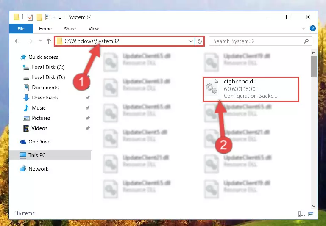This screenshot has width=326, height=226.
Task: Click the pin icon next to Downloads
Action: [87, 97]
